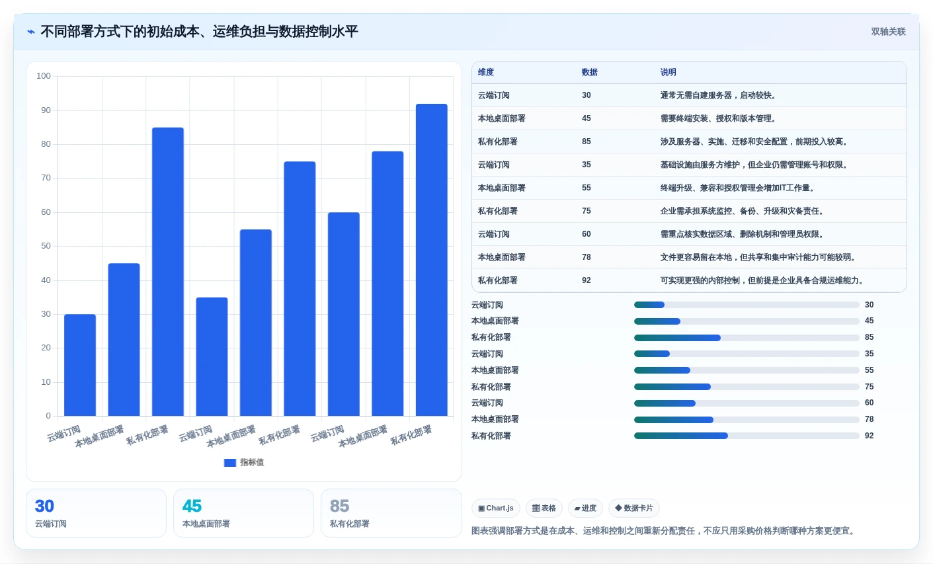Click the progress bar showing 78

point(747,420)
